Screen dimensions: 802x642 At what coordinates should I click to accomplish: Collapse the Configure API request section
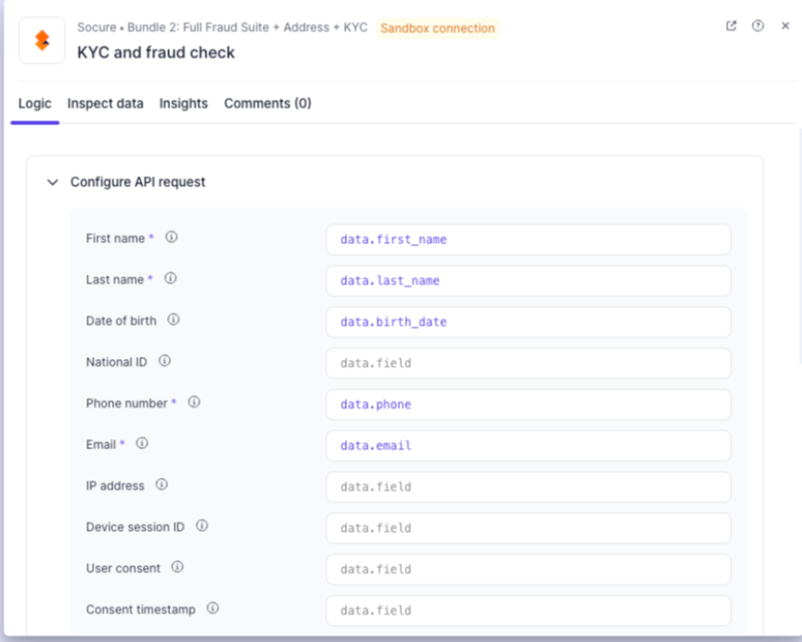[52, 182]
